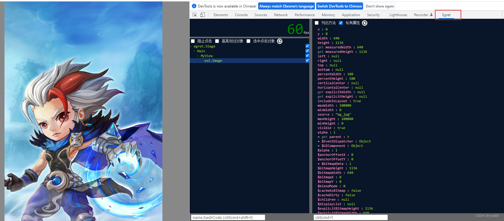Open the Performance tab
Screen dimensions: 504x221
[x=304, y=15]
